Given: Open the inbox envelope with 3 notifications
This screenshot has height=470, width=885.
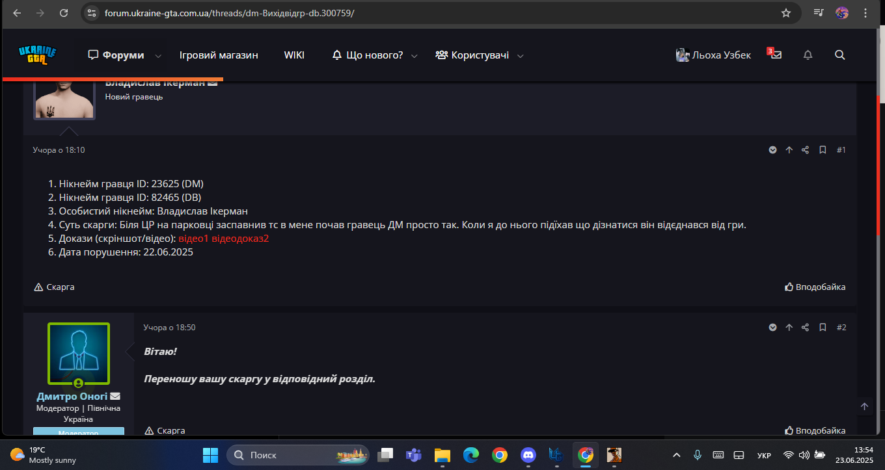Looking at the screenshot, I should [x=775, y=55].
